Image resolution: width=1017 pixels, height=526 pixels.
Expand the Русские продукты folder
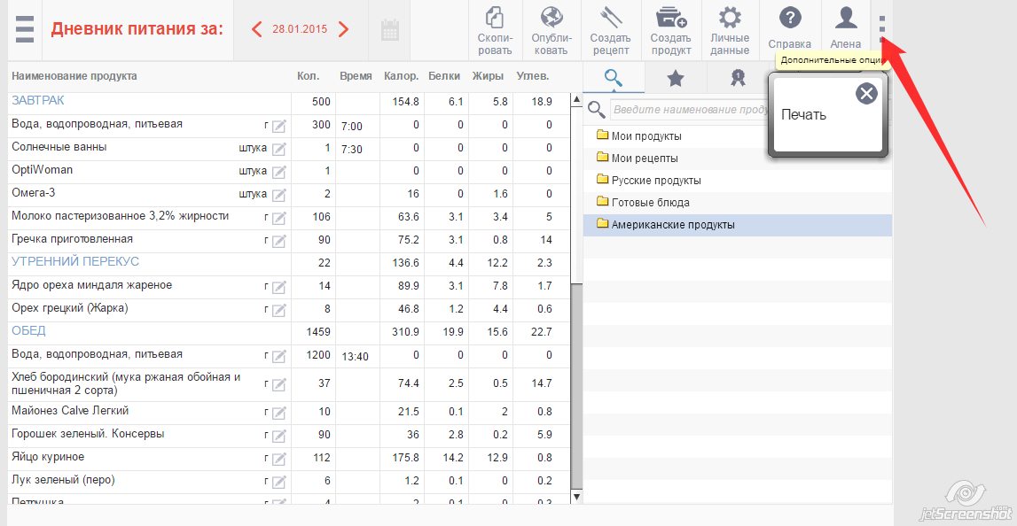click(656, 181)
